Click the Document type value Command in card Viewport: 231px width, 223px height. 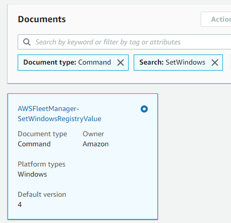[34, 144]
